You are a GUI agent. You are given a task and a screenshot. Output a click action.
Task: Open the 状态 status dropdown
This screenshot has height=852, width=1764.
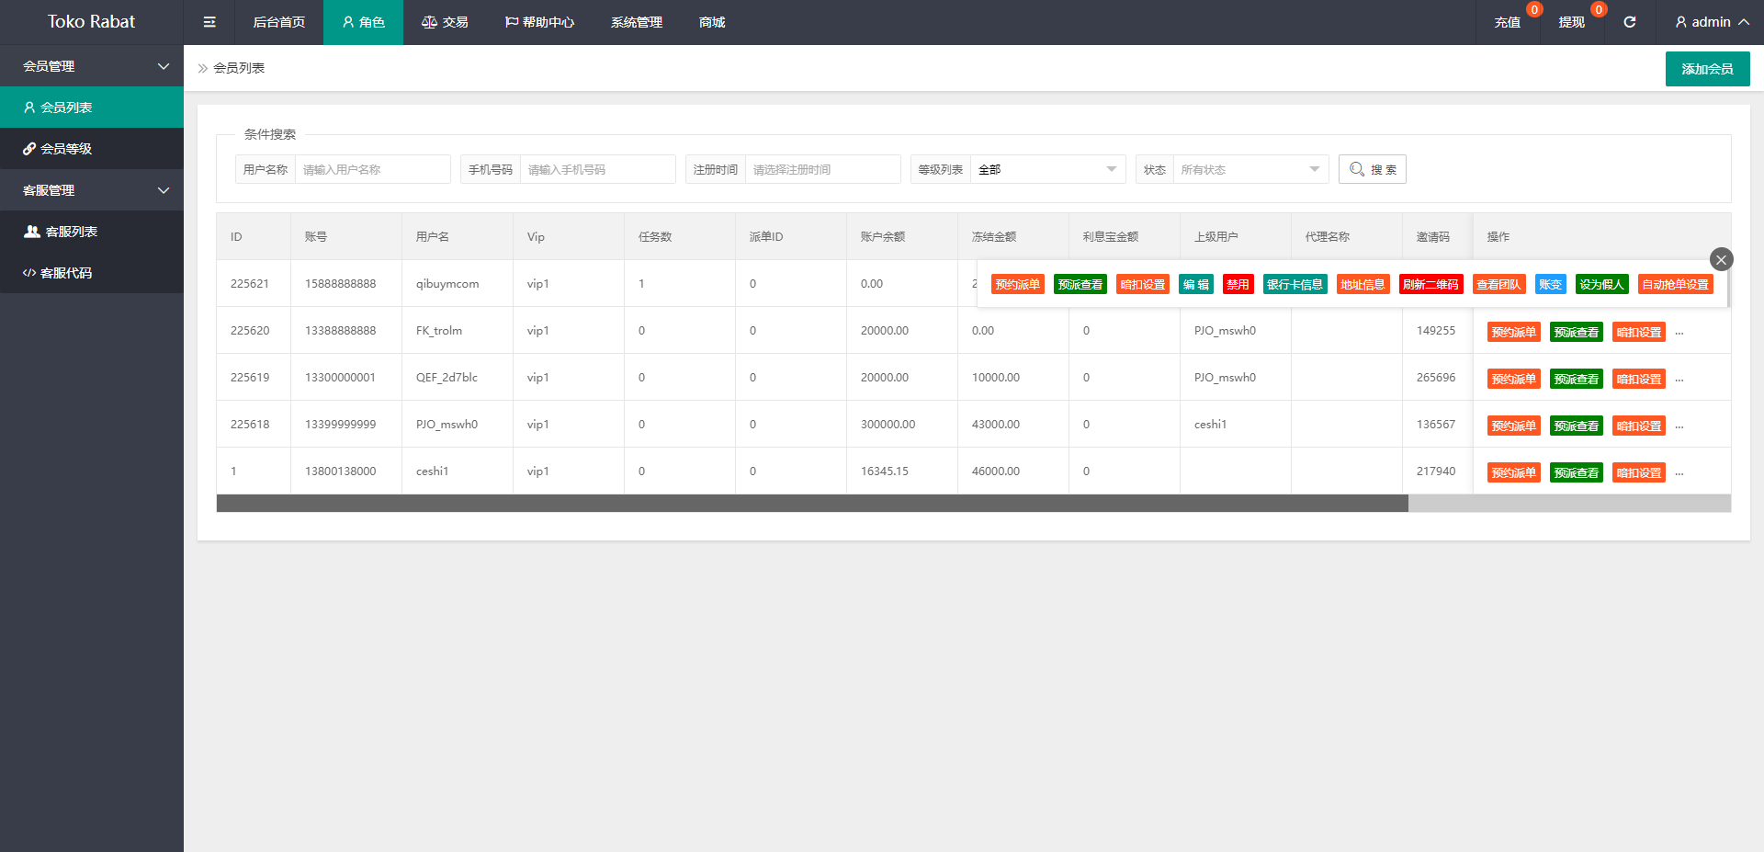[1249, 169]
